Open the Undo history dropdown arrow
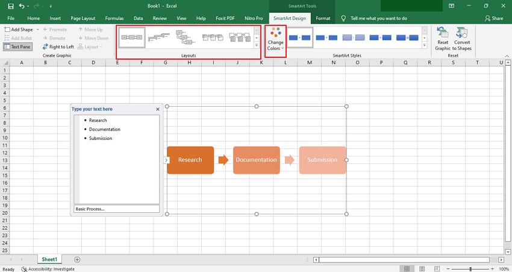The width and height of the screenshot is (512, 272). click(x=28, y=6)
